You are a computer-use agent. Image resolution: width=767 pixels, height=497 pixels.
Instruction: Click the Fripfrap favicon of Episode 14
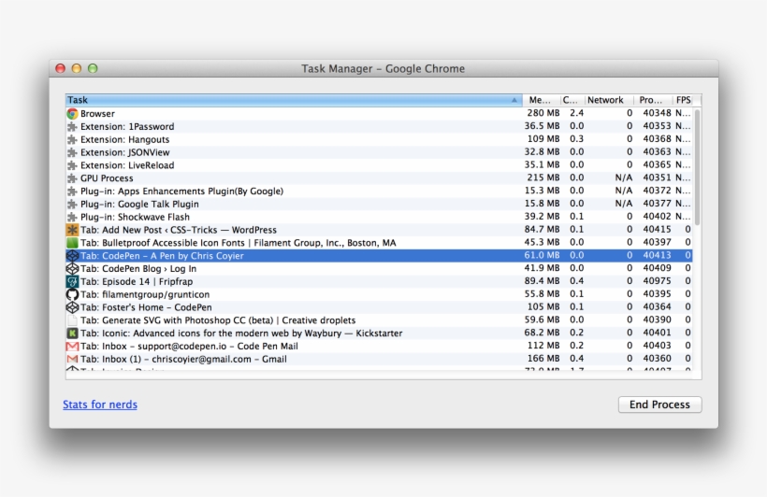(72, 281)
